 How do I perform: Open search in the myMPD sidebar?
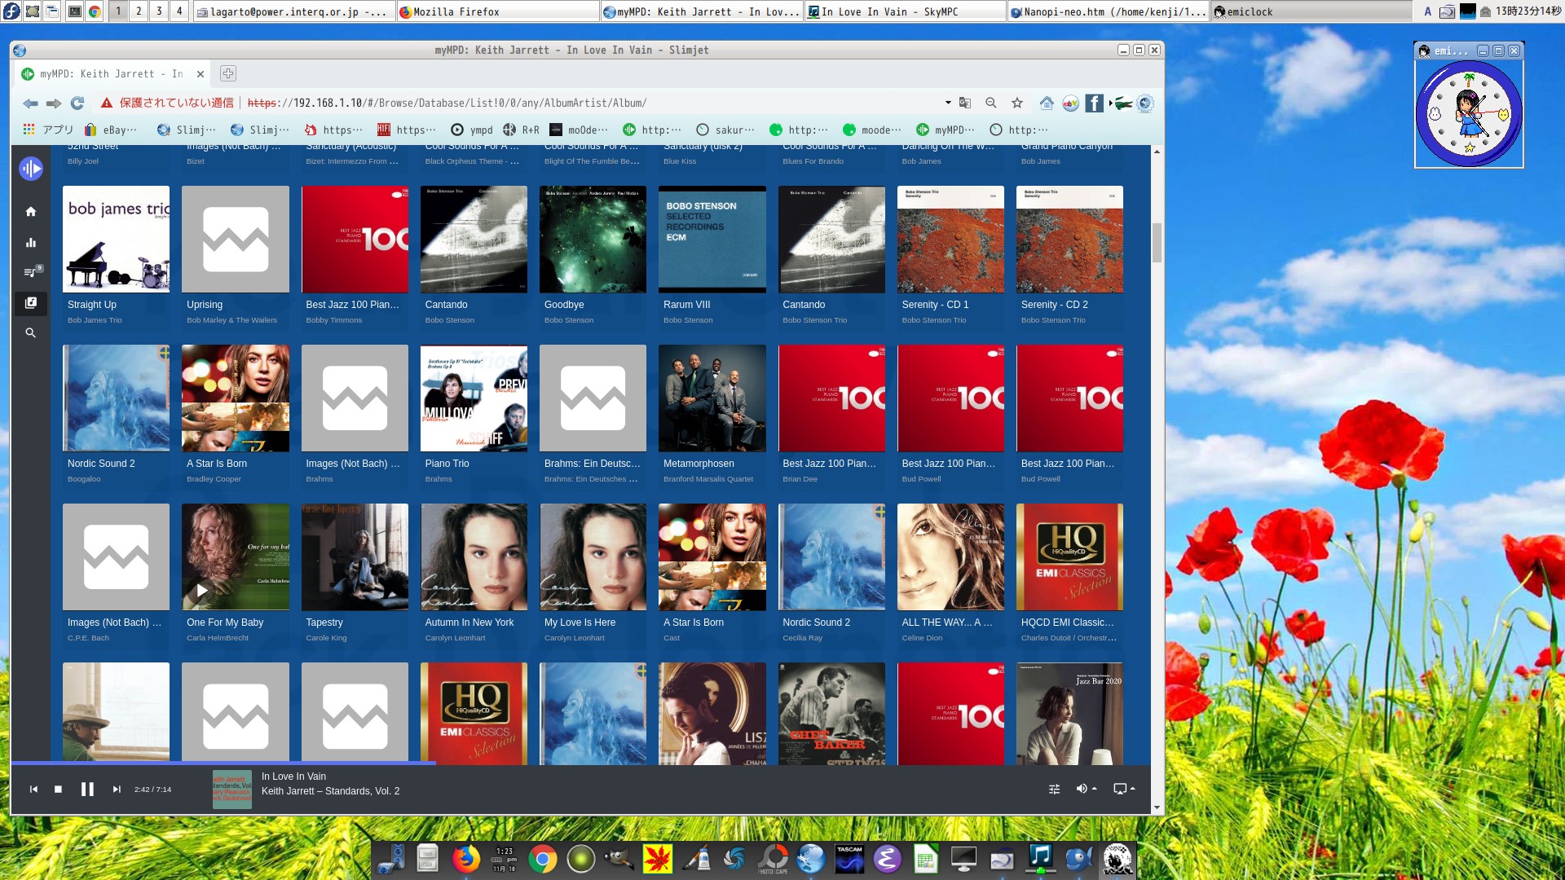tap(30, 333)
